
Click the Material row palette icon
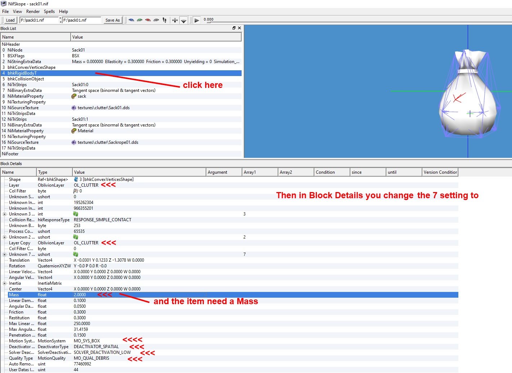click(74, 131)
